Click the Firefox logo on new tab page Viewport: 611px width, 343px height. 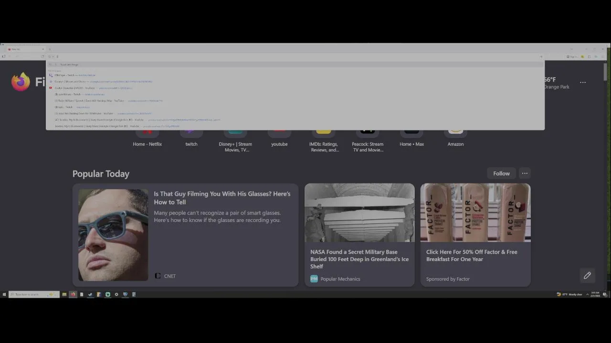coord(21,82)
